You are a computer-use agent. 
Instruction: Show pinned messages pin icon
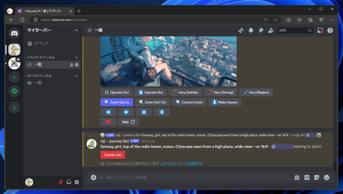(261, 30)
